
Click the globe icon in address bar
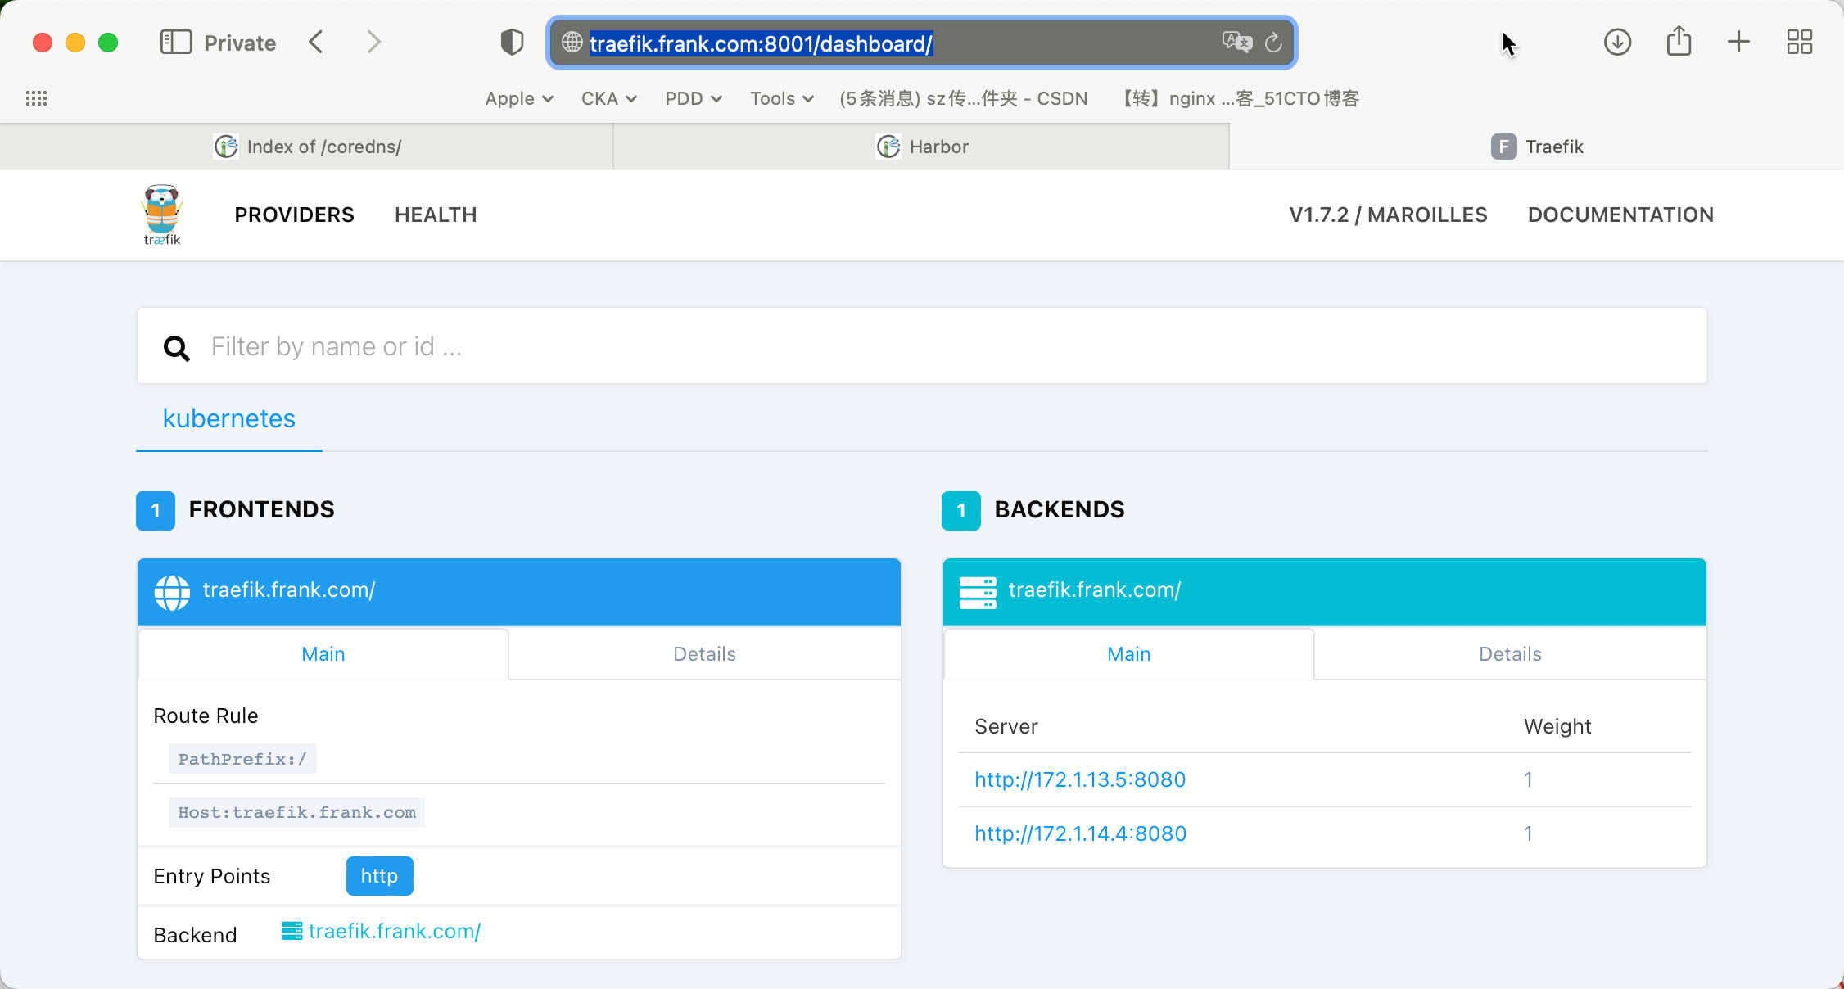[572, 43]
